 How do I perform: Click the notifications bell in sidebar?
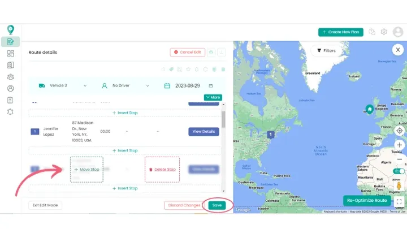point(10,111)
